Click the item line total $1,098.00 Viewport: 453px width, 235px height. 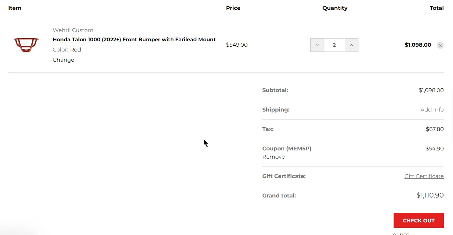(418, 45)
